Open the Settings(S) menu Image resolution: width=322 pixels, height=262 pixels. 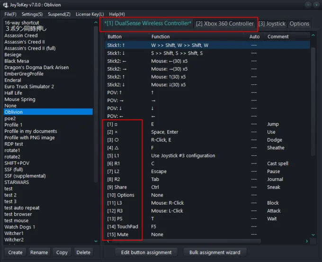click(x=32, y=14)
